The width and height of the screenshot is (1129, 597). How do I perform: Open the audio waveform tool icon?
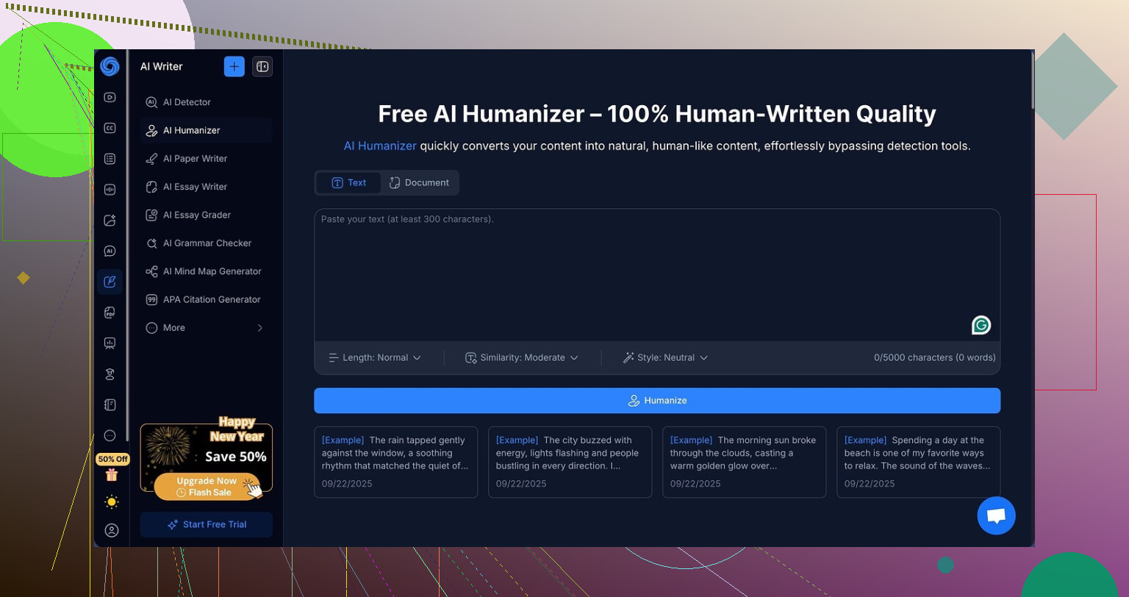pyautogui.click(x=110, y=190)
